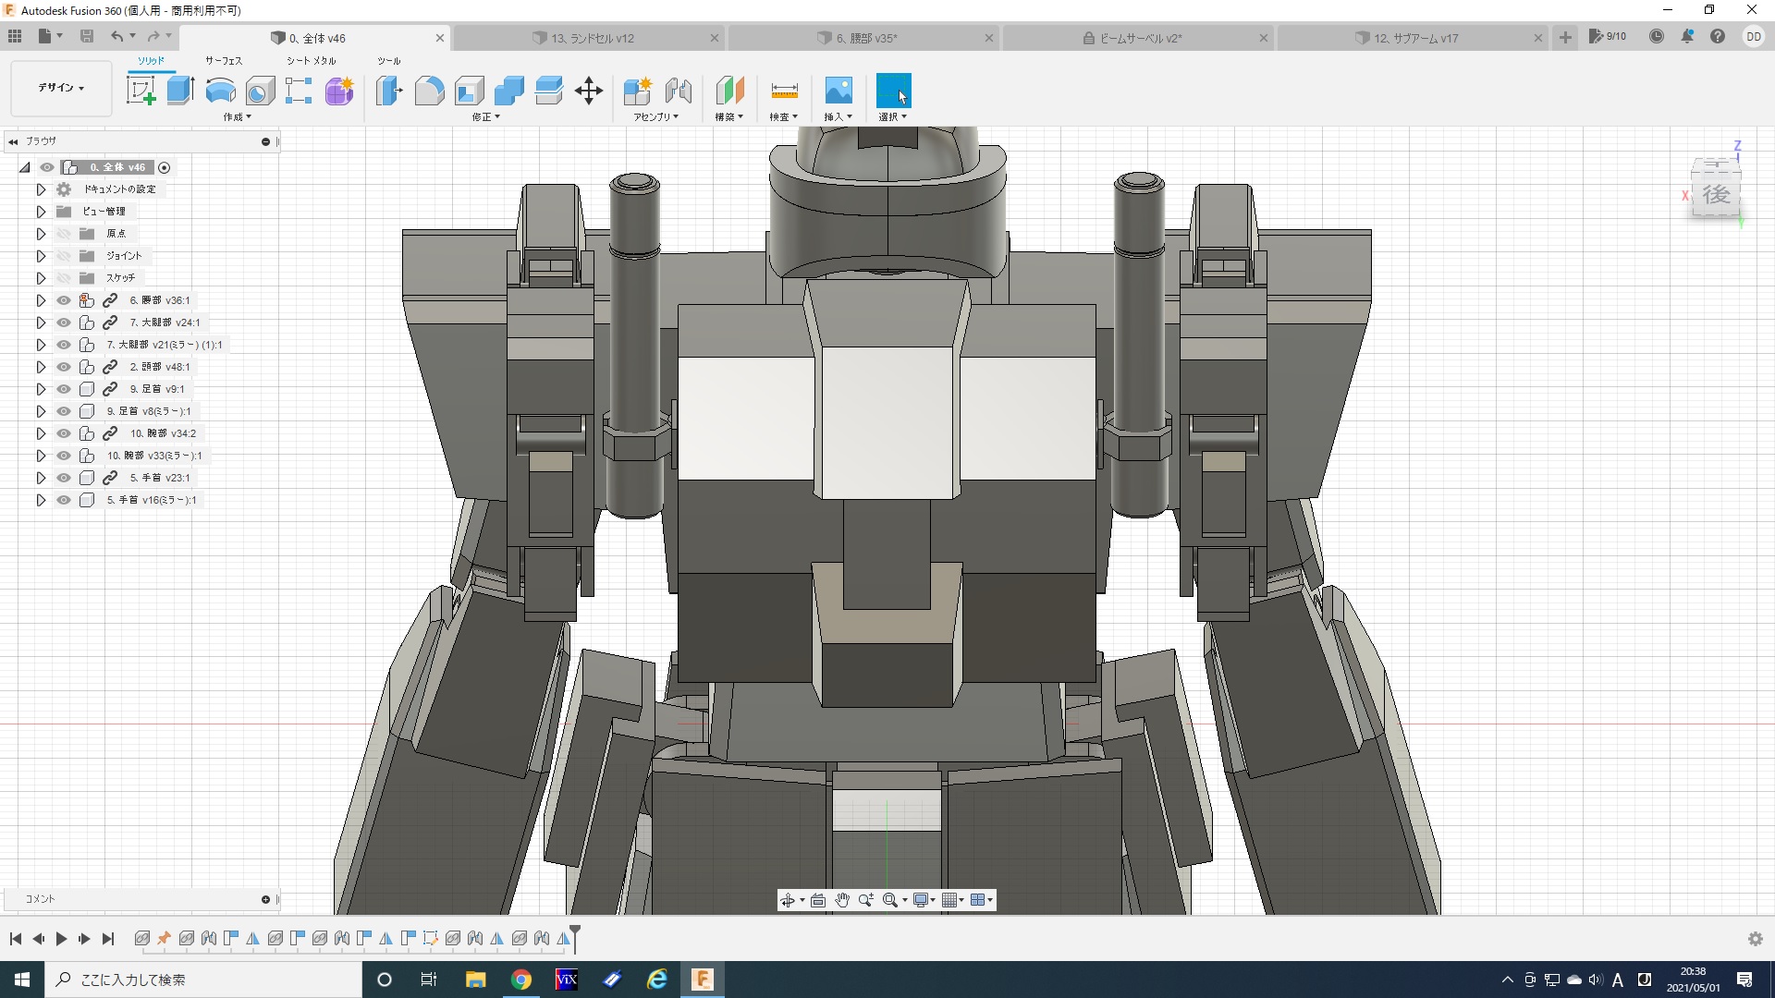
Task: Click the Fillet tool icon
Action: coord(429,91)
